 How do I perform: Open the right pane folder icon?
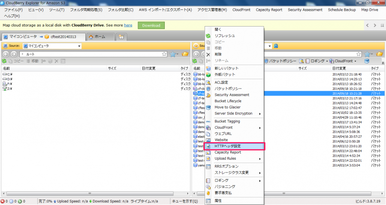tap(380, 54)
